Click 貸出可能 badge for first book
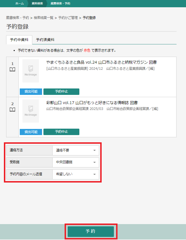 pyautogui.click(x=31, y=92)
